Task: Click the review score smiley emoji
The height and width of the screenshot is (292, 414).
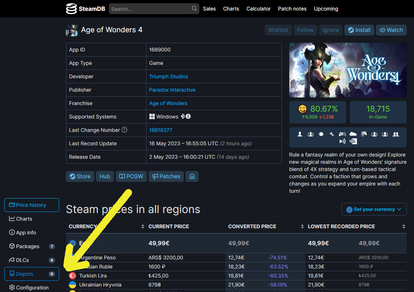Action: [303, 109]
